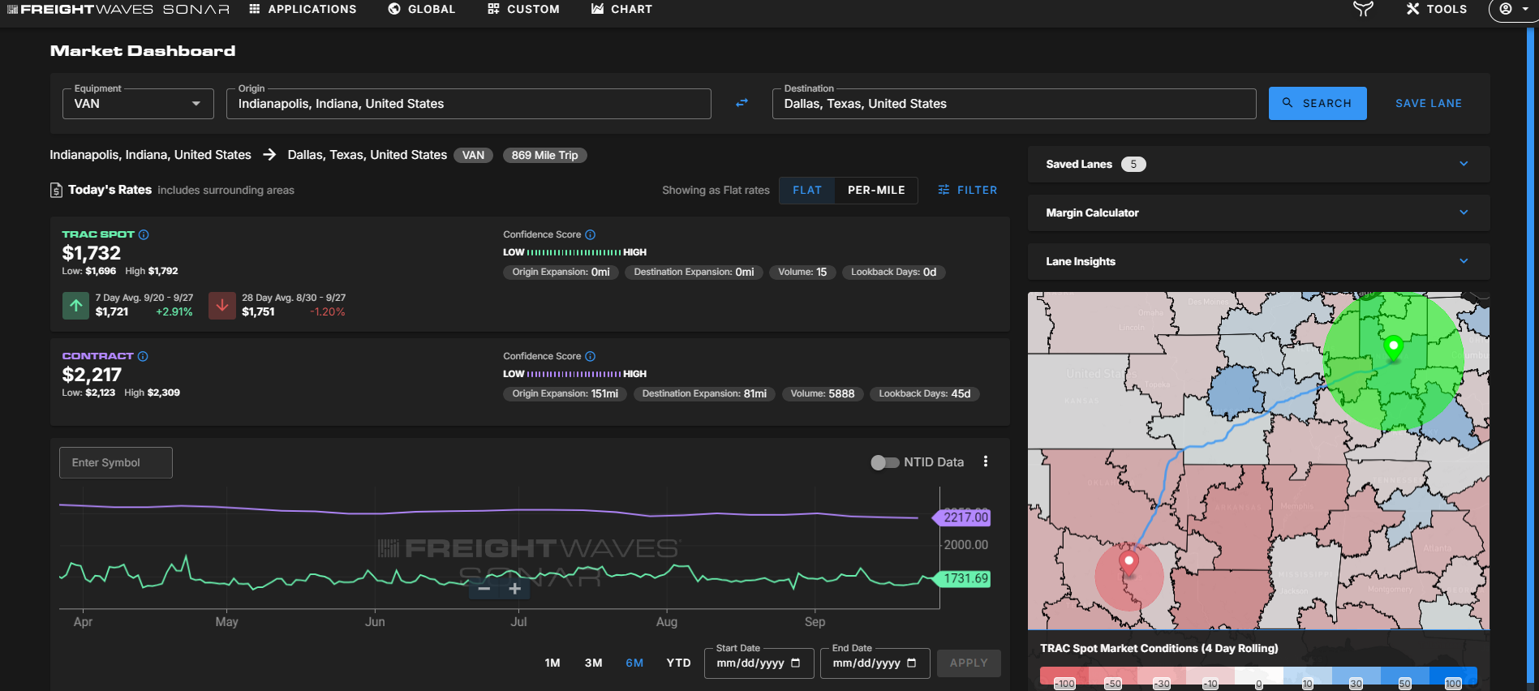Select the YTD time range tab
The height and width of the screenshot is (691, 1539).
(x=678, y=663)
